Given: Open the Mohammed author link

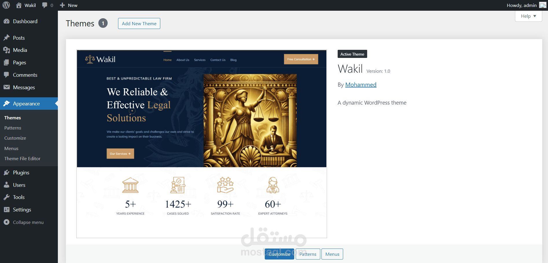Looking at the screenshot, I should click(x=361, y=85).
